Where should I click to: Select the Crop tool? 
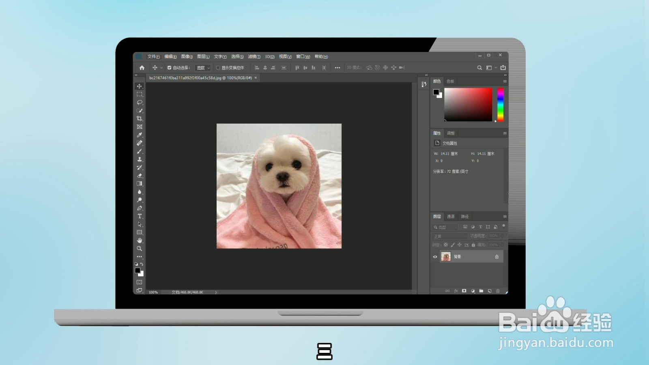[x=140, y=118]
